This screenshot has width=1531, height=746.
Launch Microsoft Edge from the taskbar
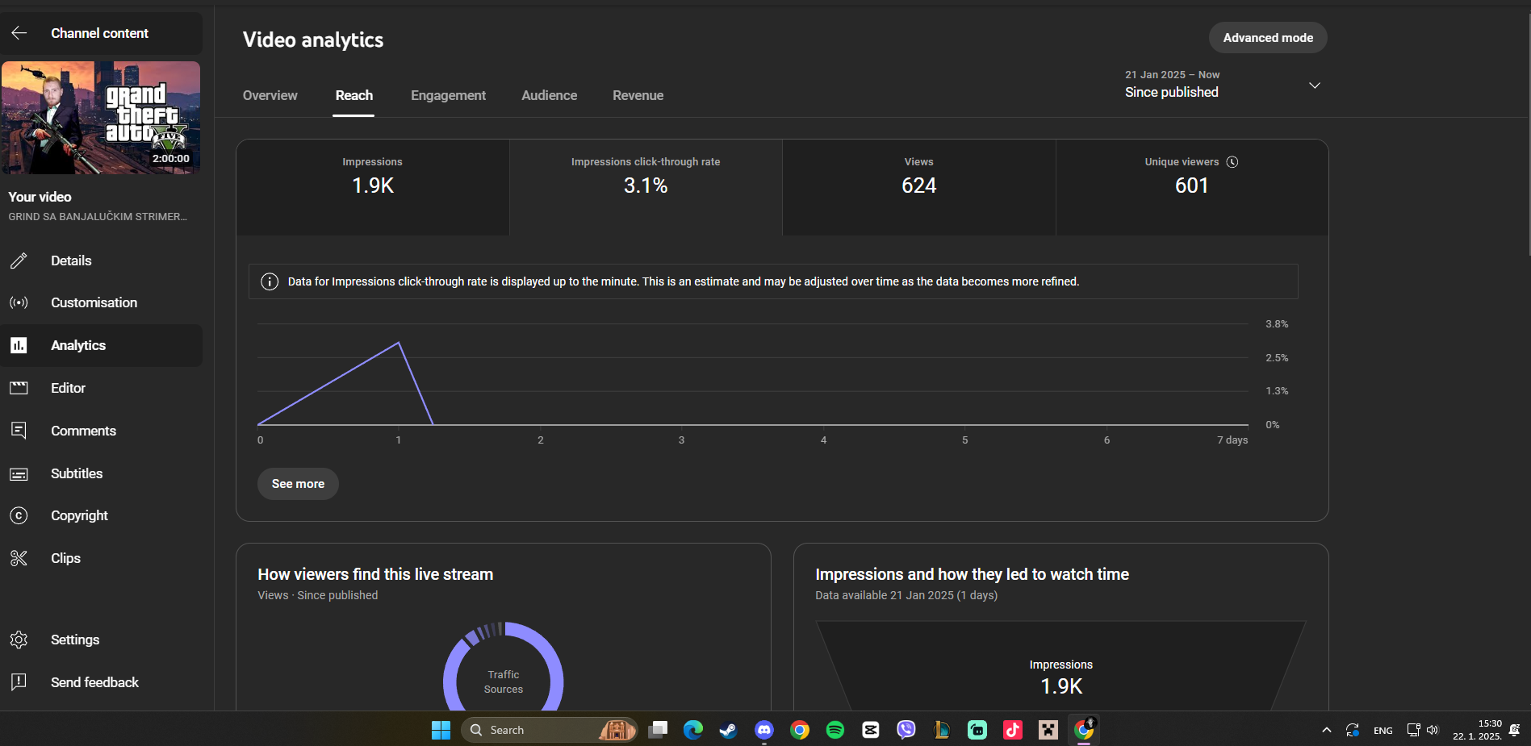[693, 730]
